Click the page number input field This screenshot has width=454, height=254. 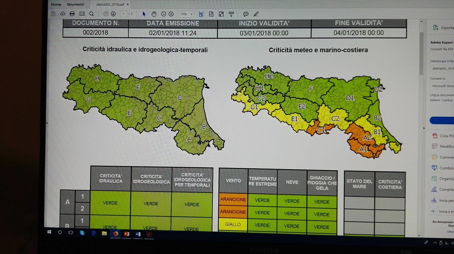123,14
